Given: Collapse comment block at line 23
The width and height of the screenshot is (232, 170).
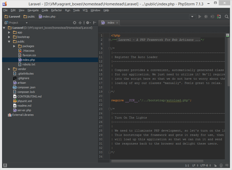Looking at the screenshot, I should click(x=110, y=109).
